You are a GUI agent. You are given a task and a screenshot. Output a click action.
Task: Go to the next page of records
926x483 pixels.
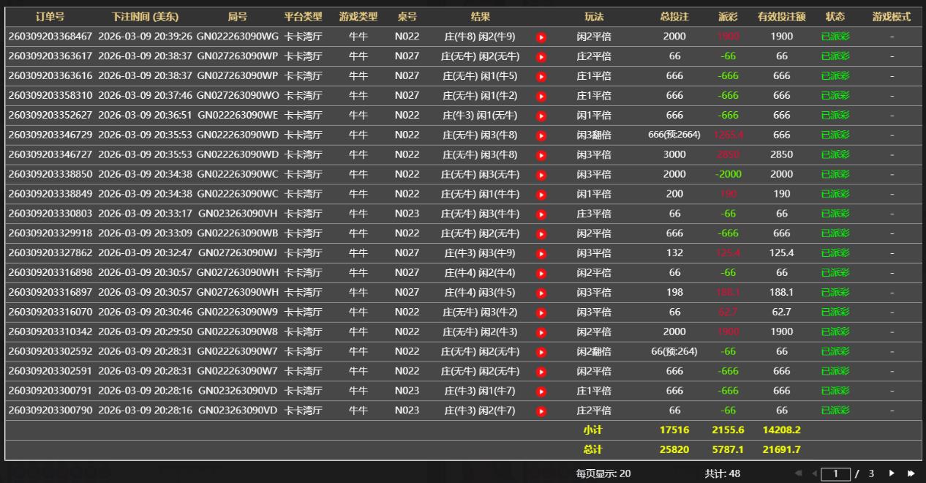point(892,473)
